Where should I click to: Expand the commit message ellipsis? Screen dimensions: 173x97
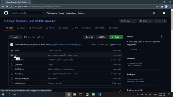(86, 45)
